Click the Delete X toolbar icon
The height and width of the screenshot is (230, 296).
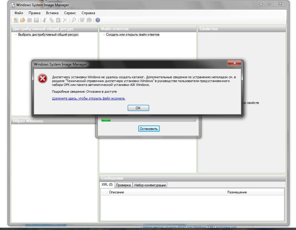point(65,20)
